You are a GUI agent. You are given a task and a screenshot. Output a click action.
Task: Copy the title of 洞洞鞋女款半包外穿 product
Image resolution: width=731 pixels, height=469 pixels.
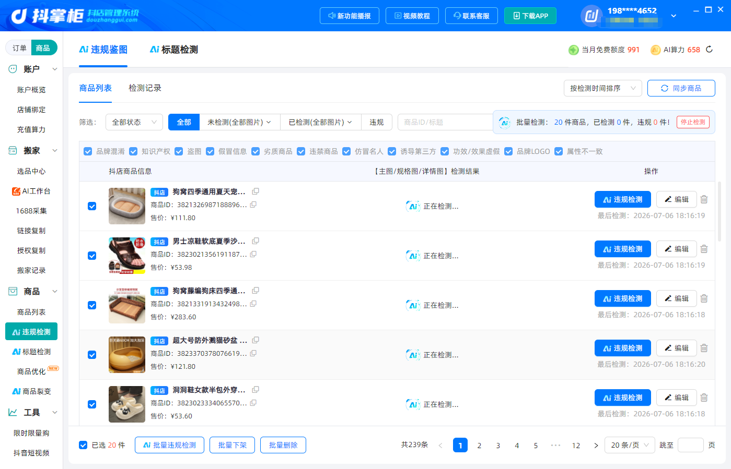(256, 390)
